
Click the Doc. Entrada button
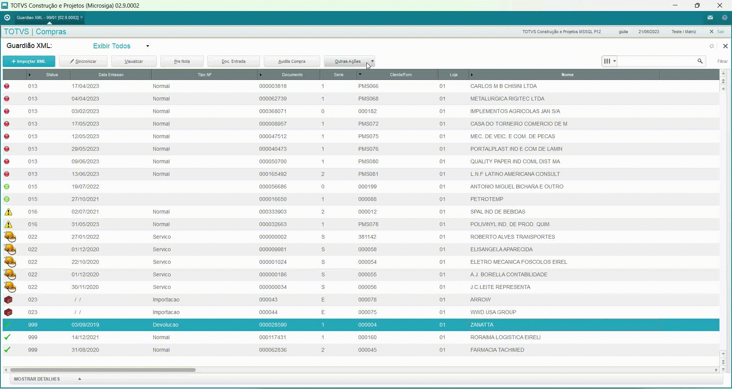coord(234,61)
